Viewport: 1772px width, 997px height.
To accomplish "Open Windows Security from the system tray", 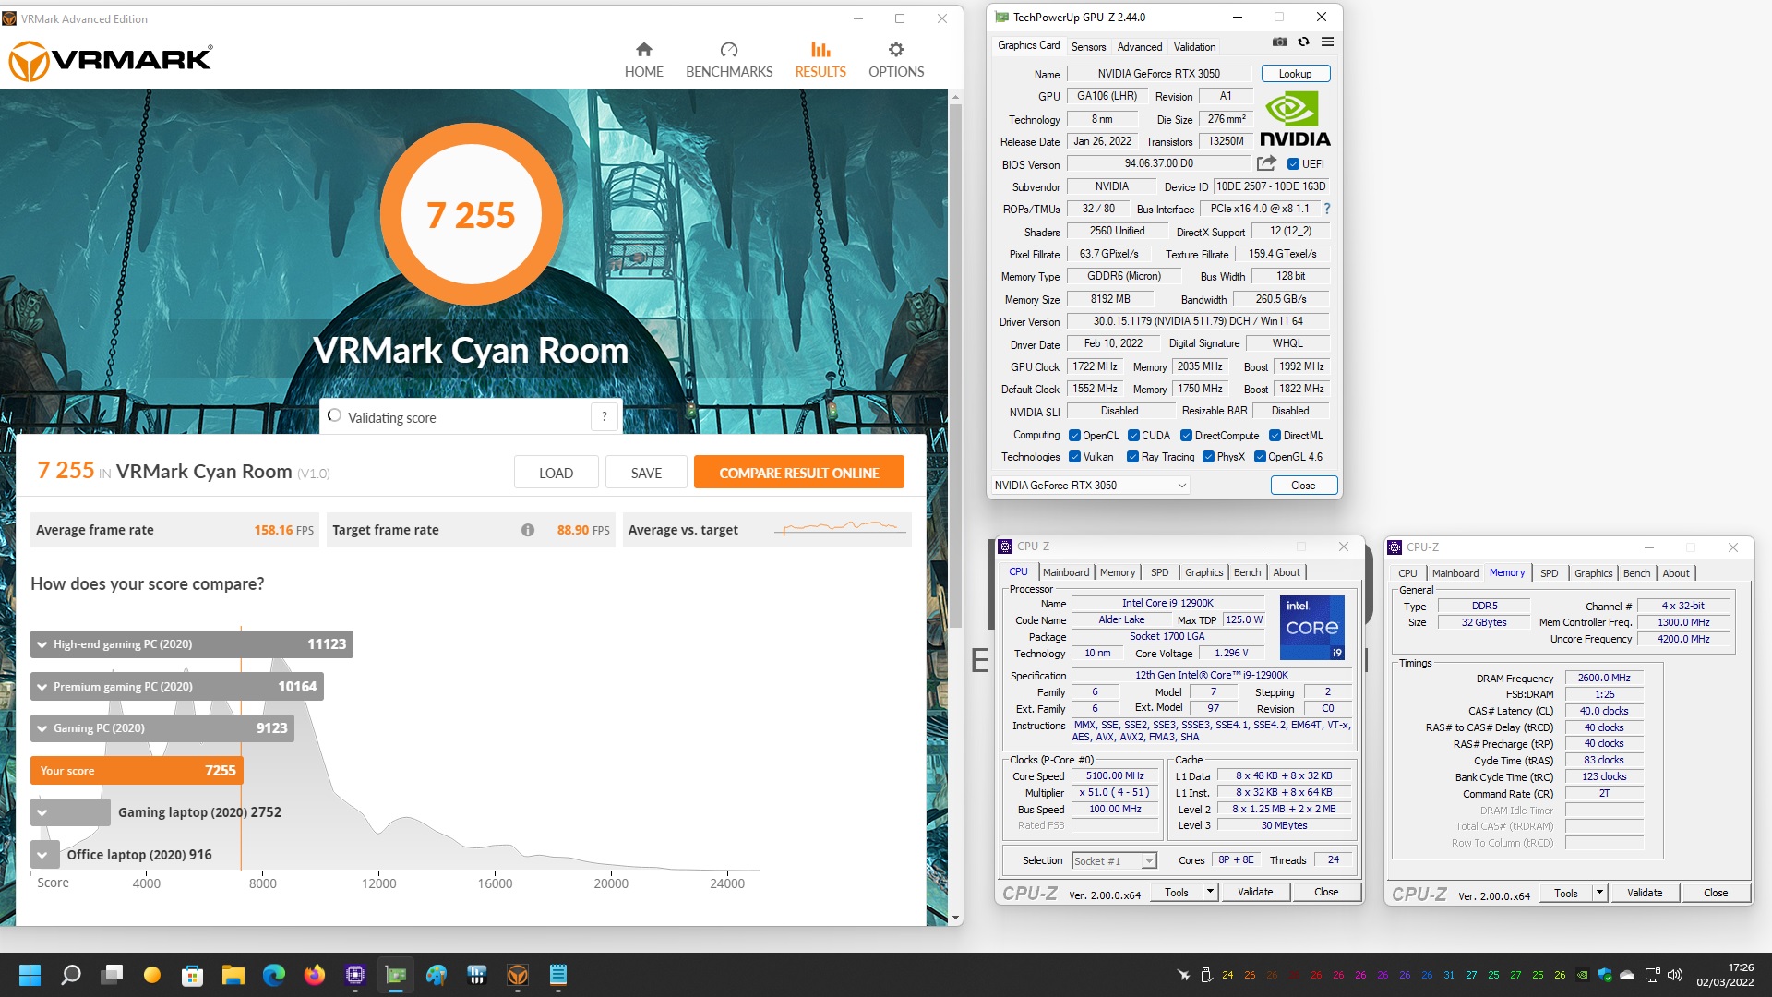I will coord(1605,975).
